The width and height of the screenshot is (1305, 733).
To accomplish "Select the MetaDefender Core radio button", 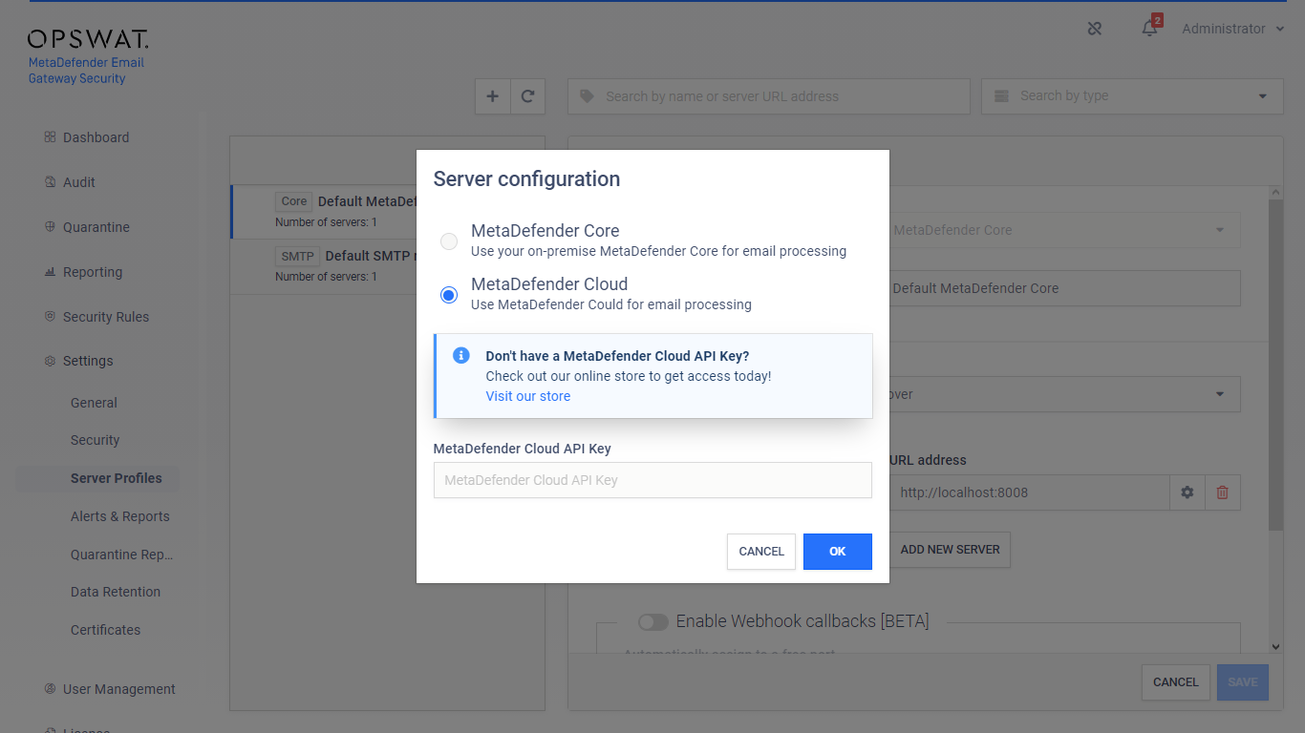I will pyautogui.click(x=448, y=241).
